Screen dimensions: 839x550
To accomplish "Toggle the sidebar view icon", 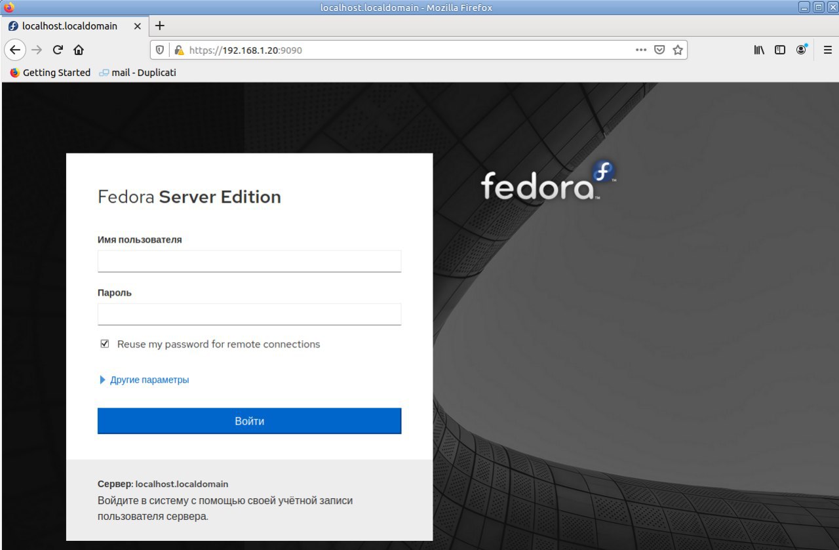I will (780, 50).
